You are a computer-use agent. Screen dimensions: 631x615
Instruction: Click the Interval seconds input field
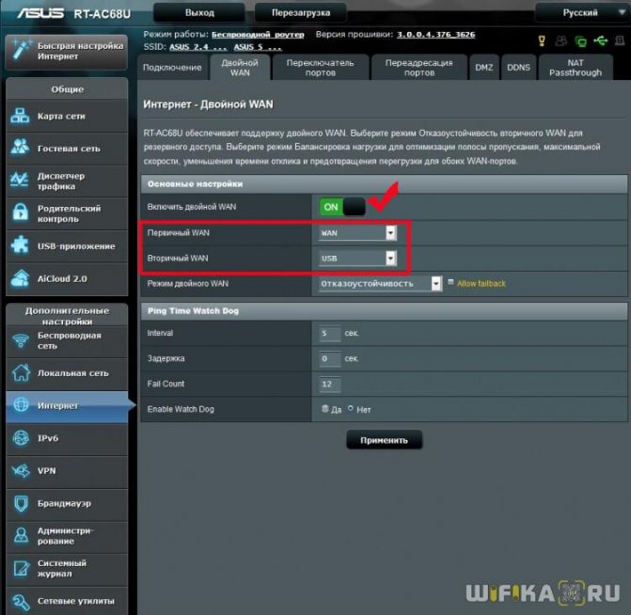(x=330, y=333)
